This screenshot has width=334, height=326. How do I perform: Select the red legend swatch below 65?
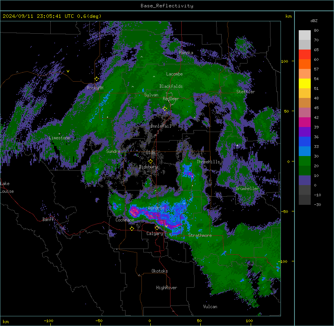click(x=305, y=55)
